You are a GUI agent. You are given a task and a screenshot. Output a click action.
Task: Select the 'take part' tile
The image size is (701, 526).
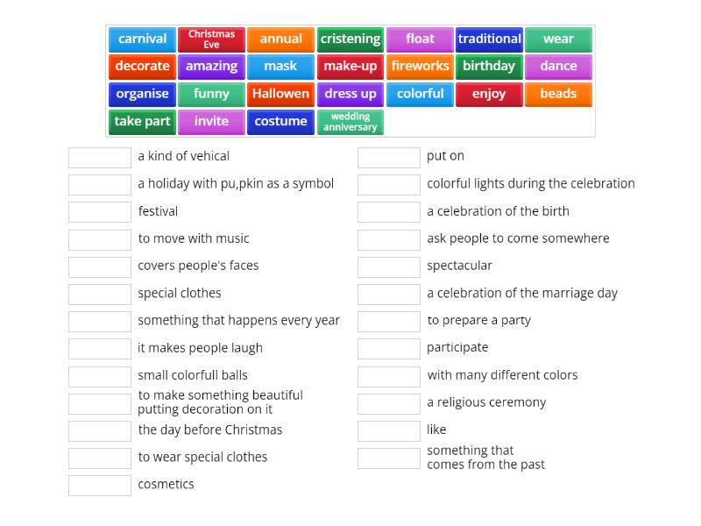(x=142, y=122)
